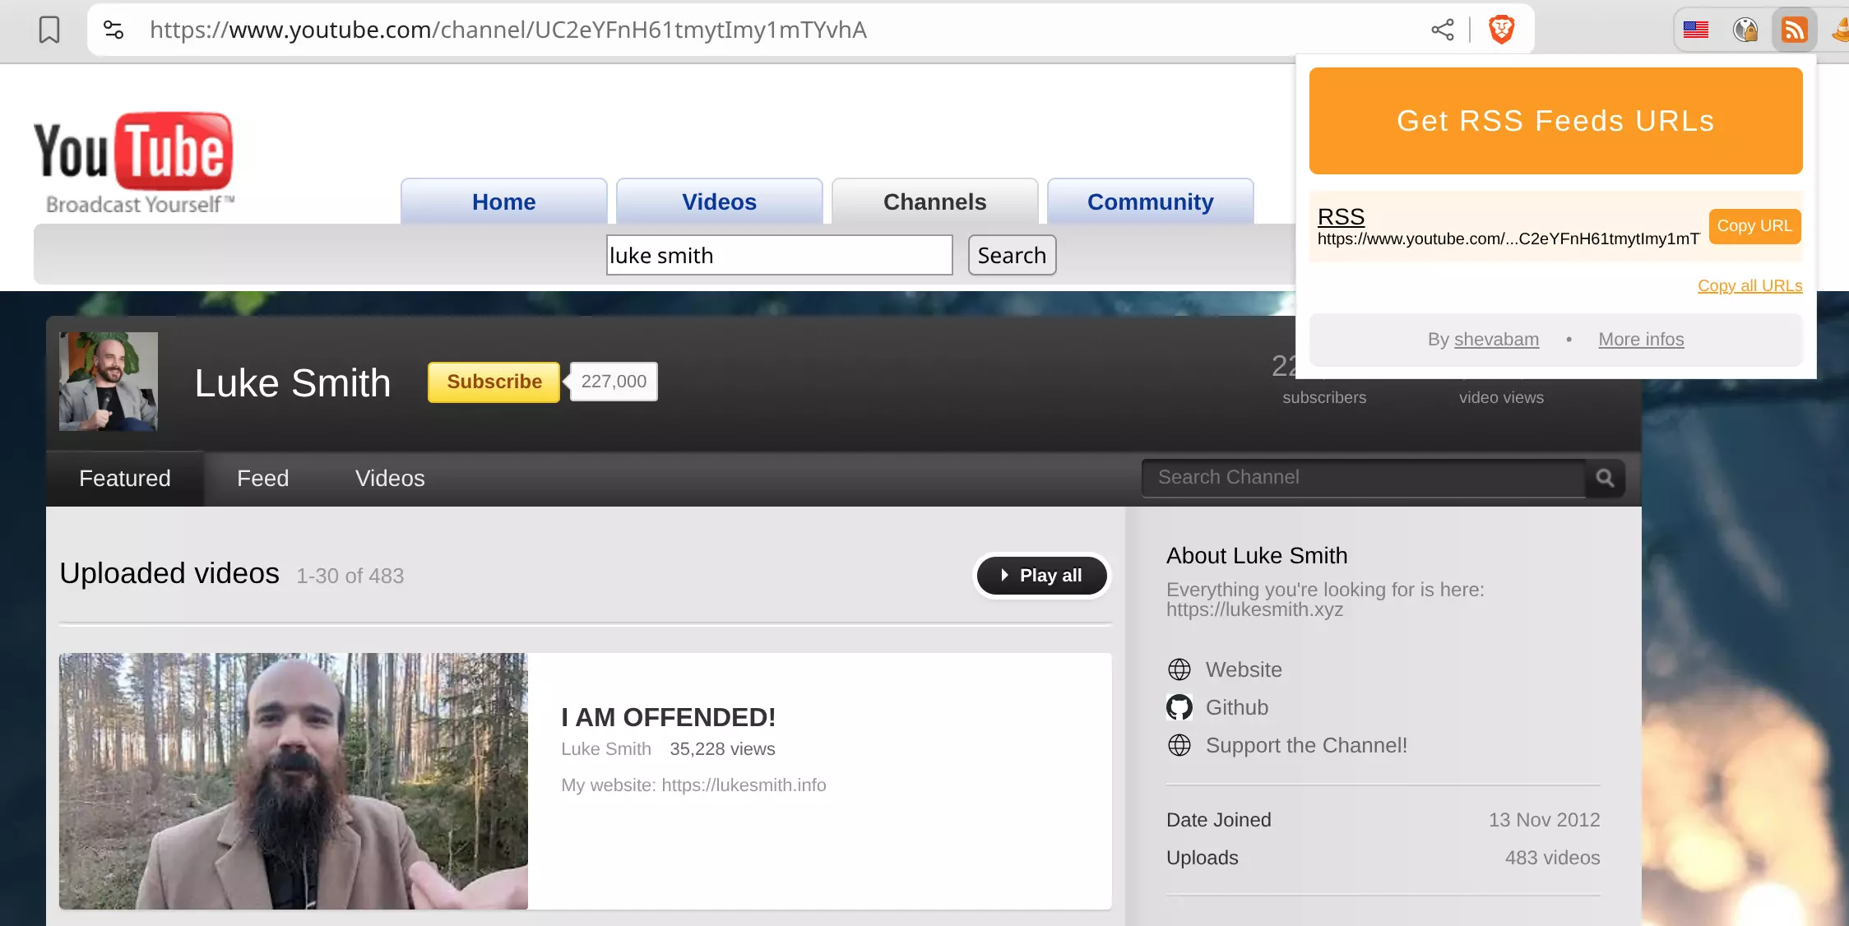Image resolution: width=1849 pixels, height=926 pixels.
Task: Subscribe to Luke Smith channel
Action: pos(494,382)
